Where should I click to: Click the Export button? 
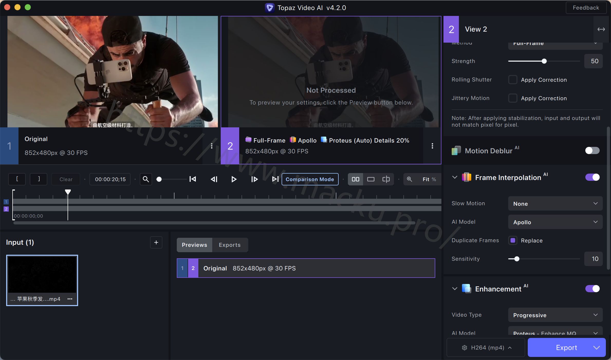tap(567, 347)
